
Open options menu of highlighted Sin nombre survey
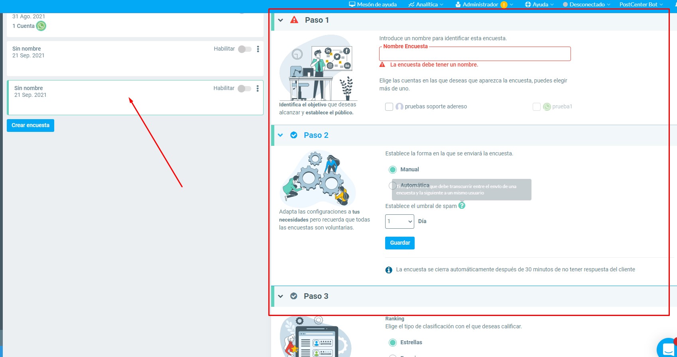(258, 88)
